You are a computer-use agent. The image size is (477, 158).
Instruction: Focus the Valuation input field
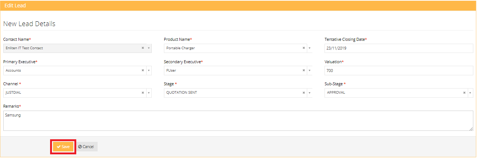pos(398,71)
